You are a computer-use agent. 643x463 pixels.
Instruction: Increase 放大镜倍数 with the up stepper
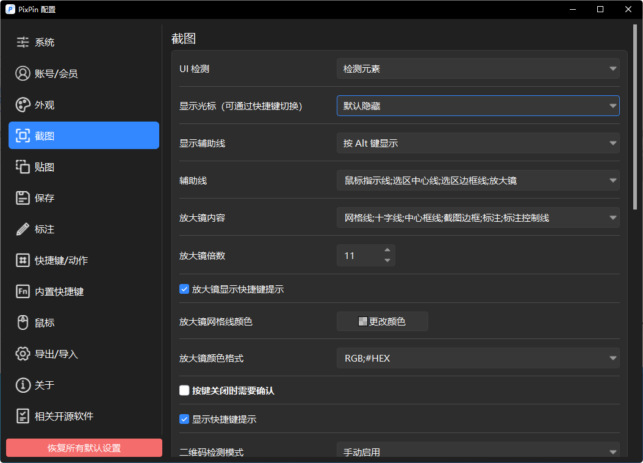point(387,250)
